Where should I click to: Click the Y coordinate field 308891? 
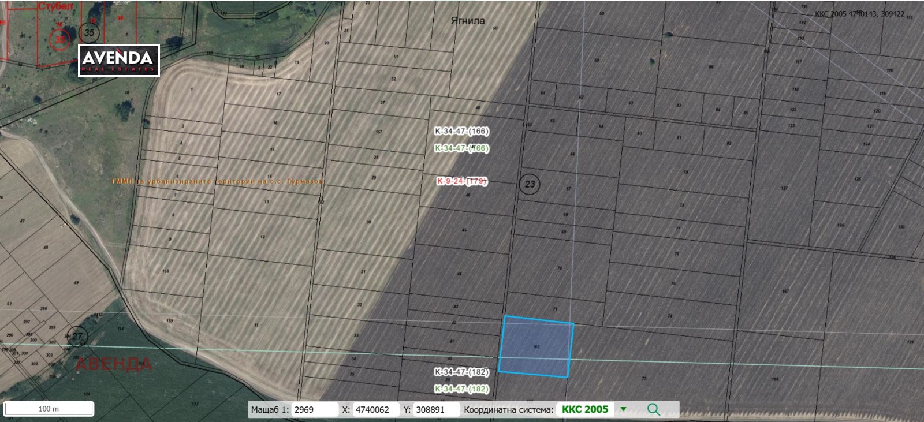(x=437, y=409)
